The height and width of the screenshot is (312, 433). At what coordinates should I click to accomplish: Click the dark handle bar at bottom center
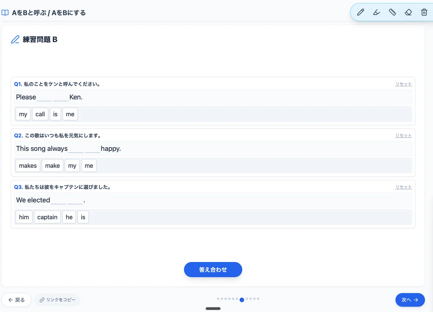[x=213, y=308]
